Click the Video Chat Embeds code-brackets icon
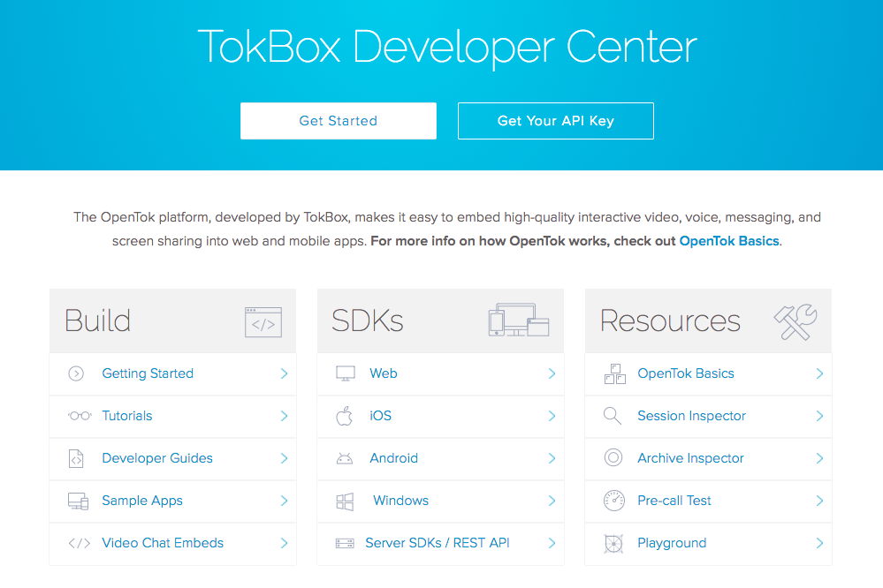 click(79, 543)
